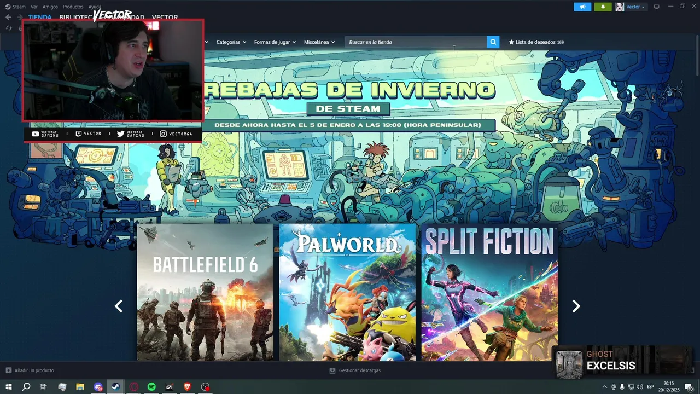700x394 pixels.
Task: Click the download manager icon
Action: point(332,370)
